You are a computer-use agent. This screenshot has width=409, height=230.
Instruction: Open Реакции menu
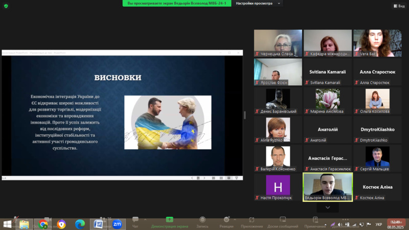point(226,222)
